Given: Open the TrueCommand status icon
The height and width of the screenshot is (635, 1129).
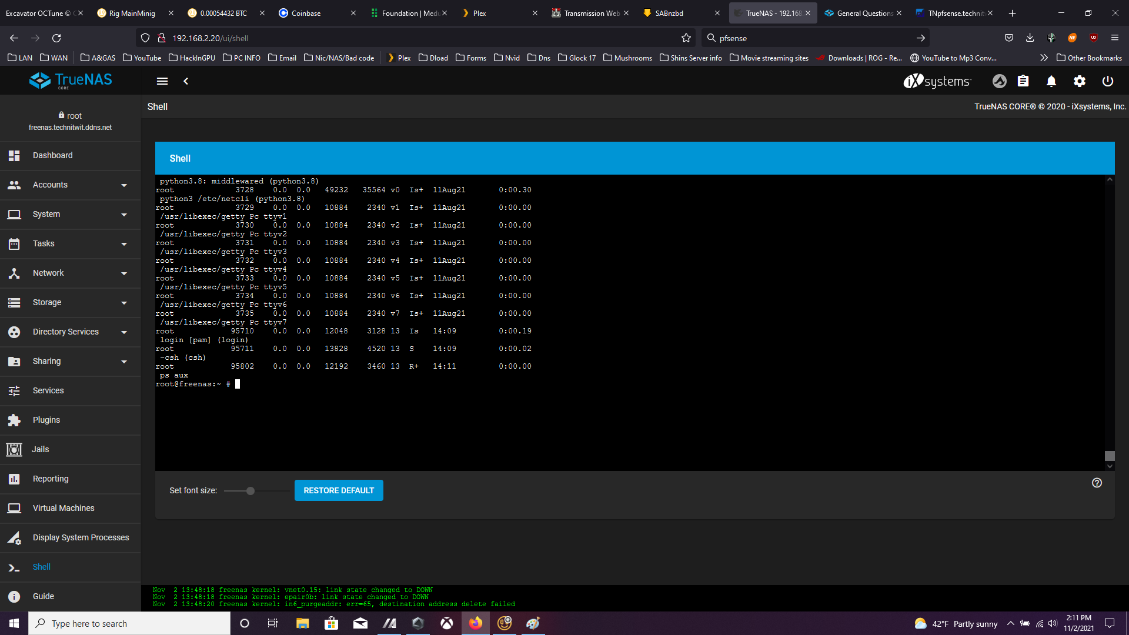Looking at the screenshot, I should click(999, 81).
